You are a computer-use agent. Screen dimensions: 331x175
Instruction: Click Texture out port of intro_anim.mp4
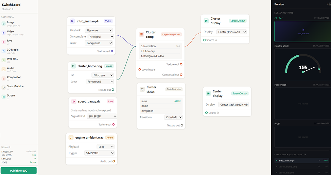112,51
